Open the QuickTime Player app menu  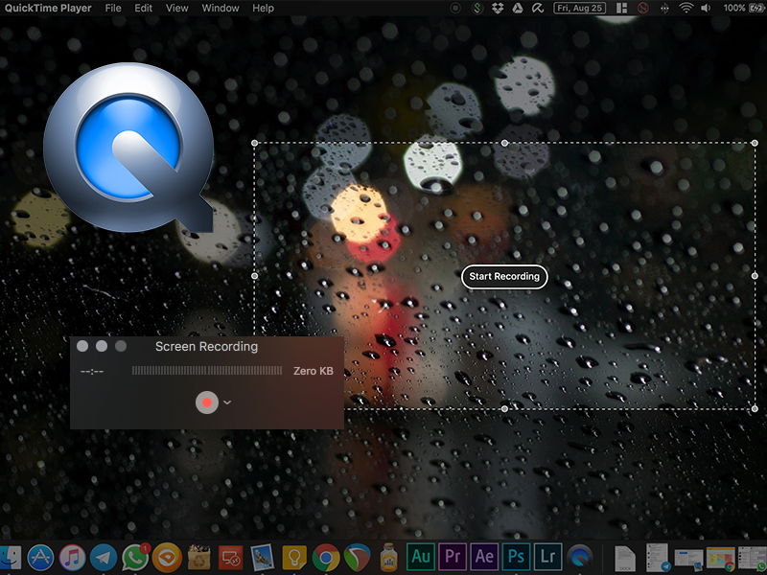[x=48, y=8]
